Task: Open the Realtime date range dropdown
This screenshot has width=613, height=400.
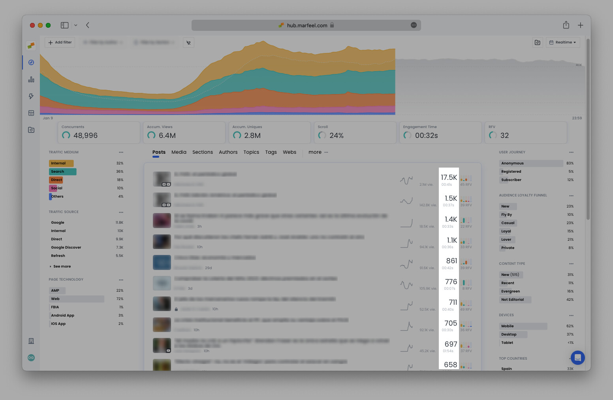Action: (563, 42)
